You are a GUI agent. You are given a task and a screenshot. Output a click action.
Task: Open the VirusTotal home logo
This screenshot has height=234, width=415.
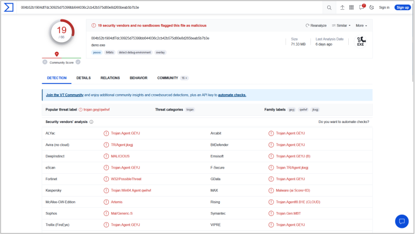click(x=9, y=7)
